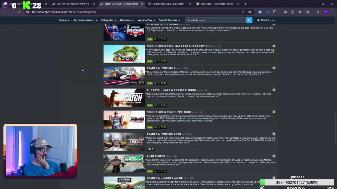Screen dimensions: 337x189
Task: Click Windows platform icon on Train Sim World 2 row
Action: pos(274,68)
